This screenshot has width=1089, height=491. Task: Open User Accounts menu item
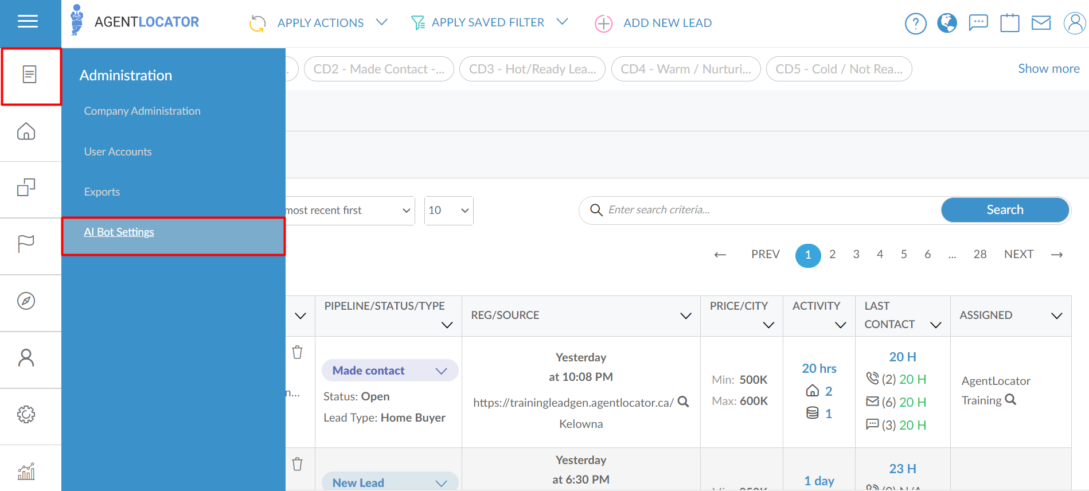coord(118,152)
